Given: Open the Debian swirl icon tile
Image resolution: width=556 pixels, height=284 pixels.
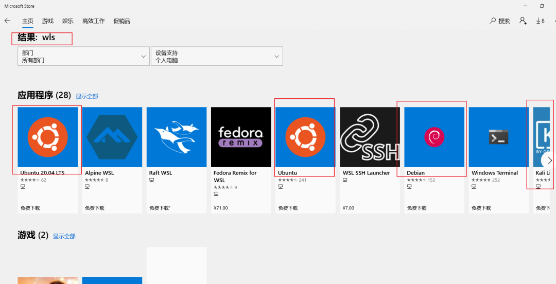Looking at the screenshot, I should click(x=435, y=137).
